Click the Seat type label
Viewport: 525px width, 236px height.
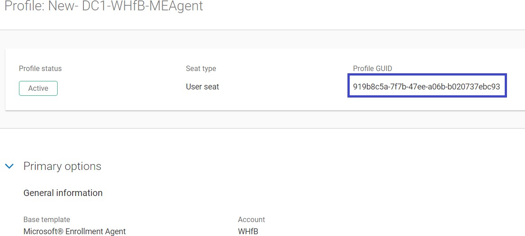(x=201, y=69)
